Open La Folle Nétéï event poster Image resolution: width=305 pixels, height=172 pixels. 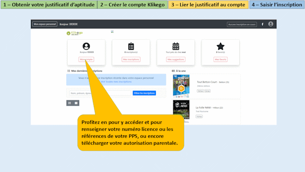(x=181, y=109)
